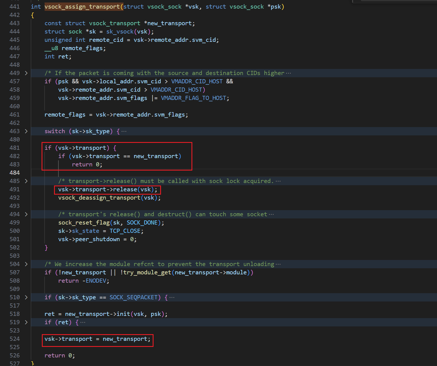This screenshot has width=437, height=366.
Task: Click line number 524 in gutter
Action: click(x=15, y=339)
